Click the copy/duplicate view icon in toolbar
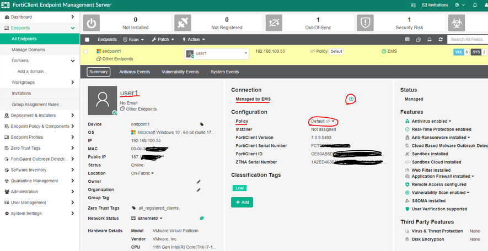This screenshot has width=488, height=251. point(419,40)
